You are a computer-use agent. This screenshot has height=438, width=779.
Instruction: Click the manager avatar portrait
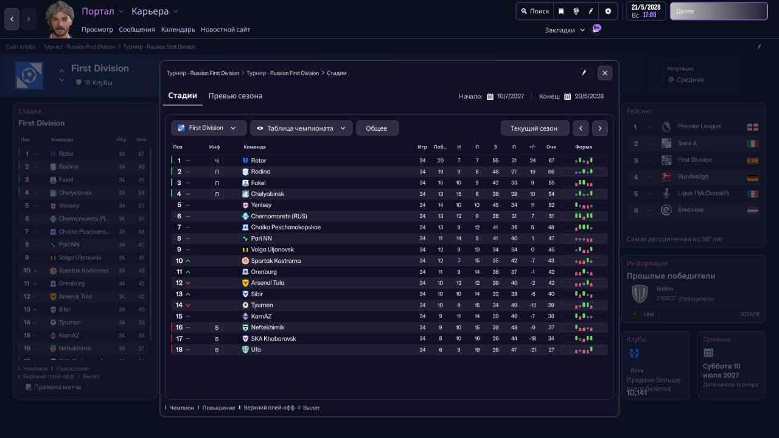tap(60, 19)
